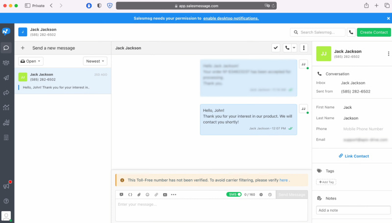
Task: Open the megaphone announcements icon
Action: coord(6,186)
